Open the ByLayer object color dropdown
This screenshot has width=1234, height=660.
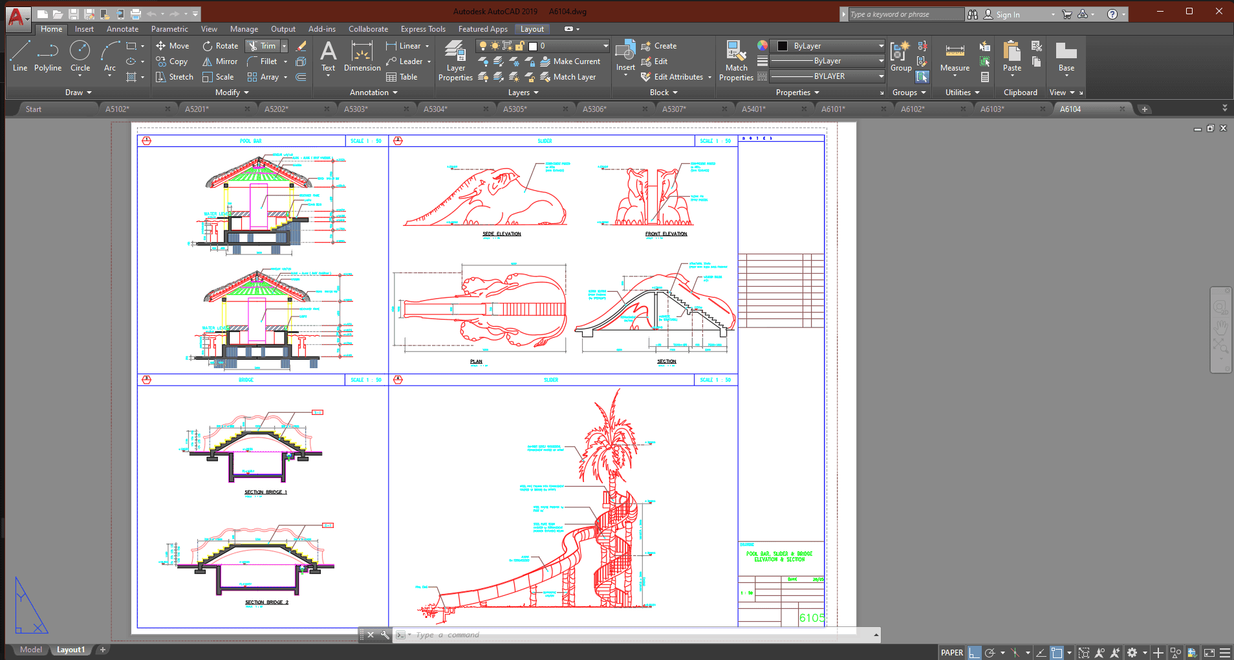point(881,46)
